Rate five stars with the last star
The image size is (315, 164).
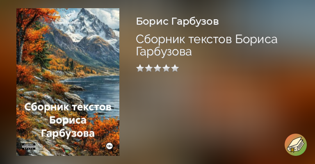tap(175, 68)
